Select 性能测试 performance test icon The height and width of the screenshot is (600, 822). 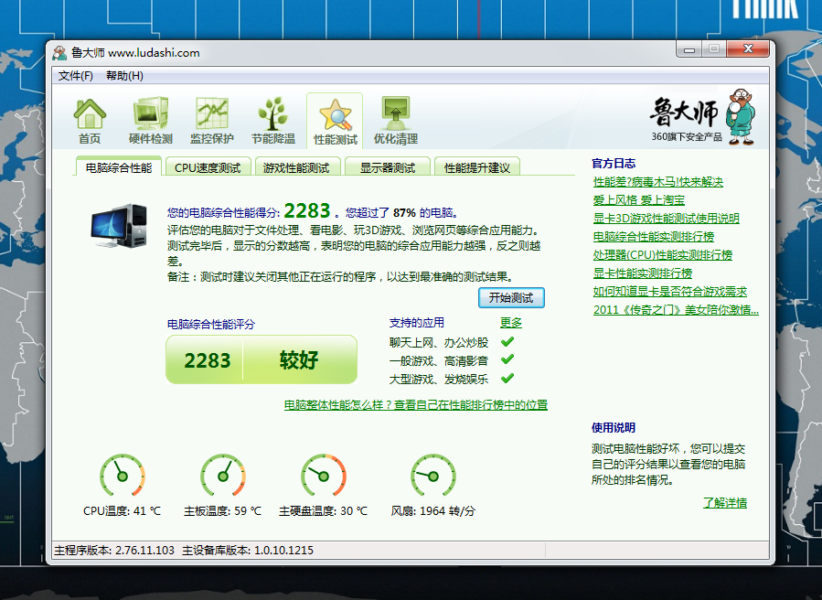(335, 121)
